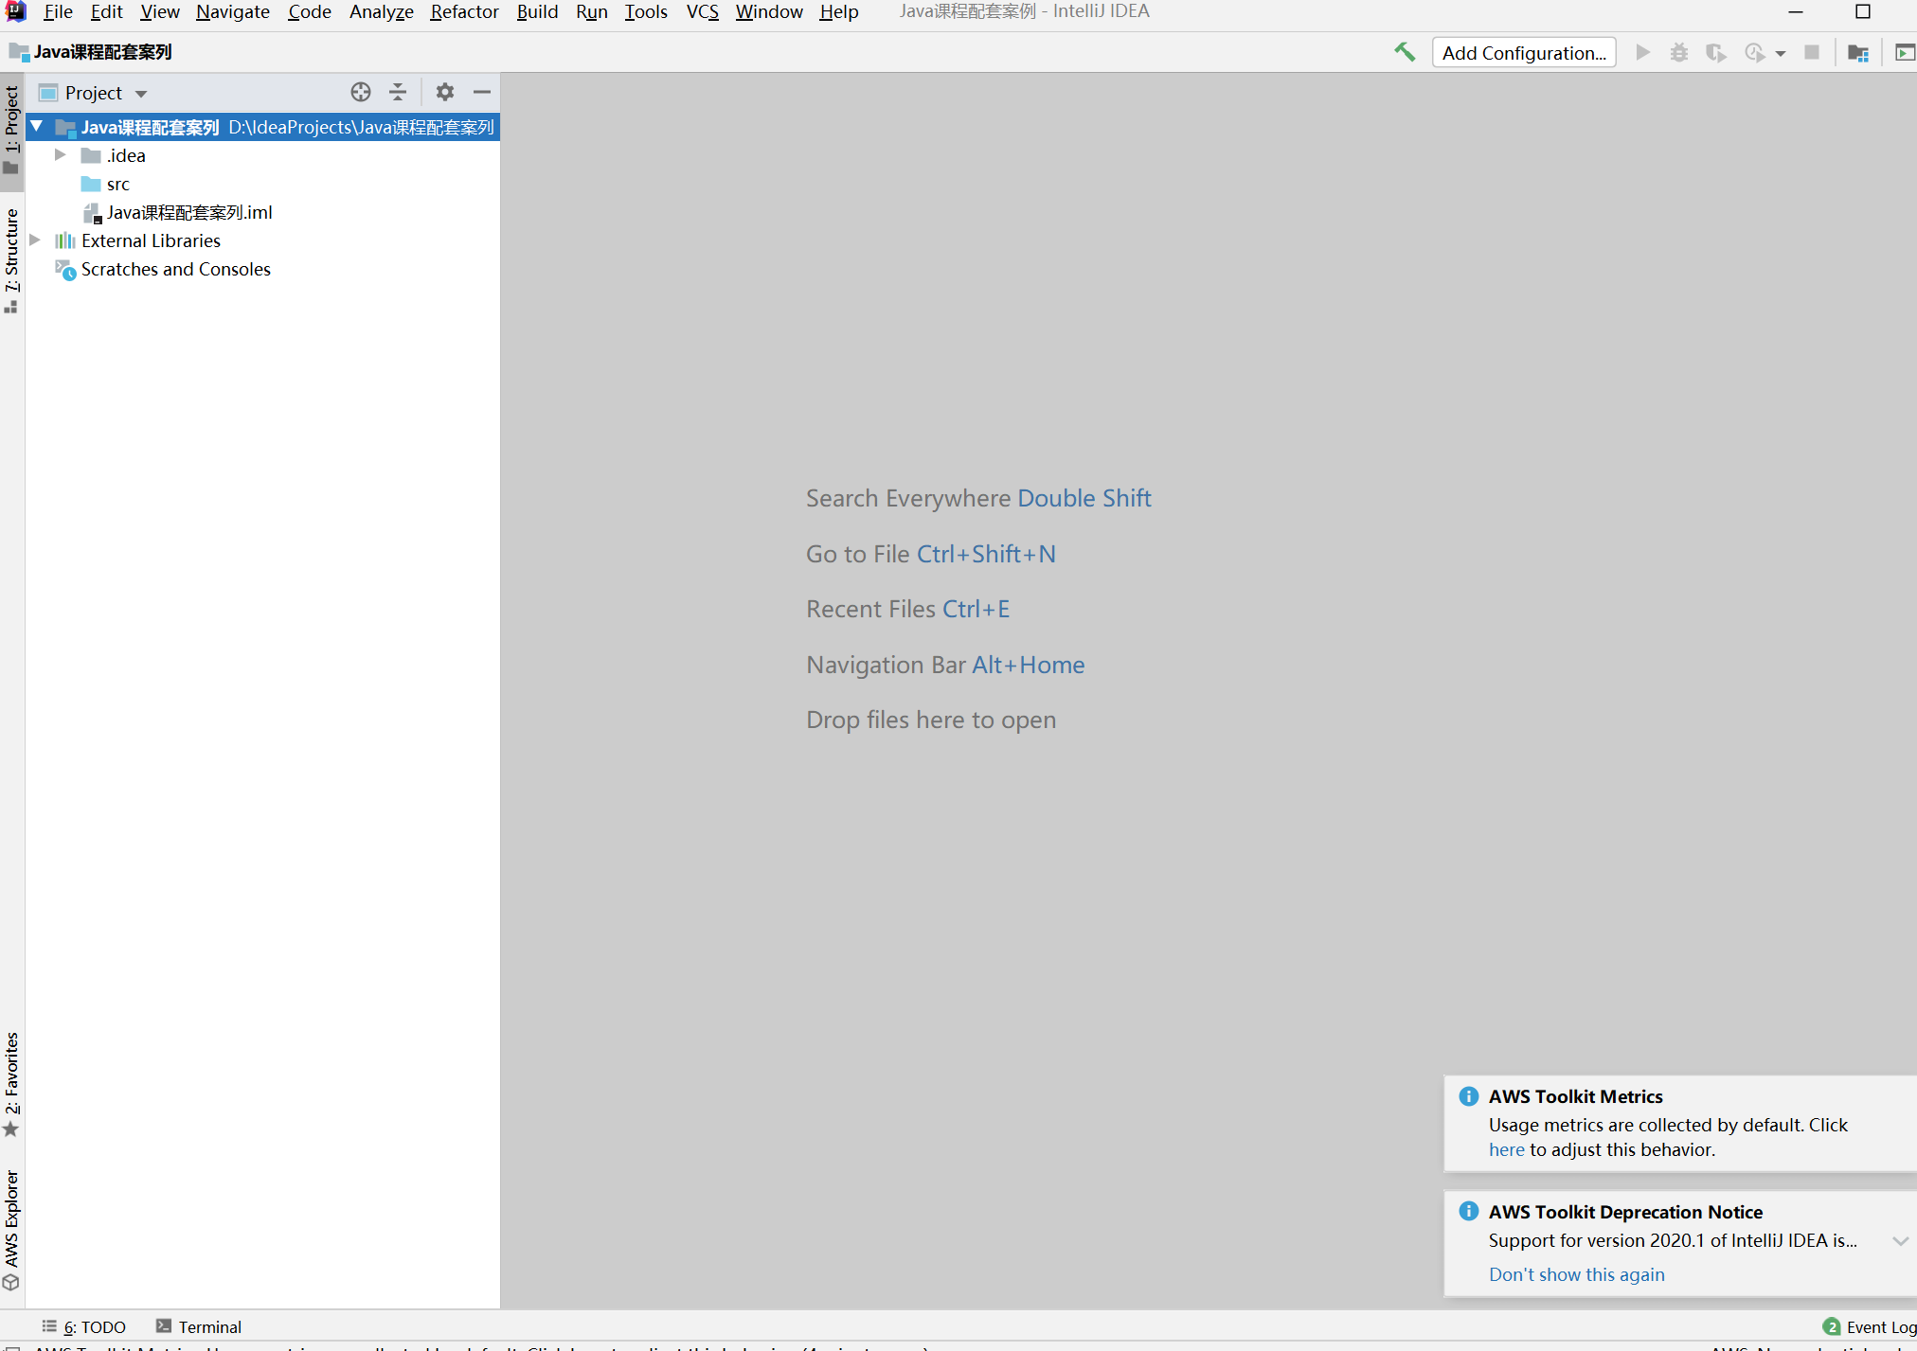Open the Project Structure icon
Screen dimensions: 1917x1351
pos(1858,53)
